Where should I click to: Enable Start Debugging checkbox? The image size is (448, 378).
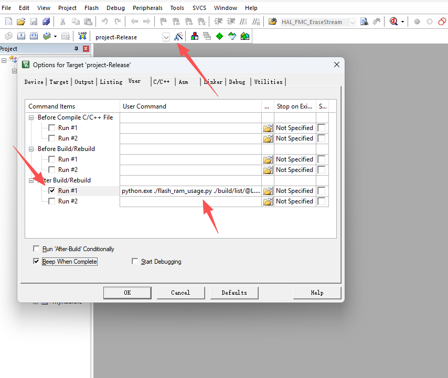pyautogui.click(x=135, y=261)
